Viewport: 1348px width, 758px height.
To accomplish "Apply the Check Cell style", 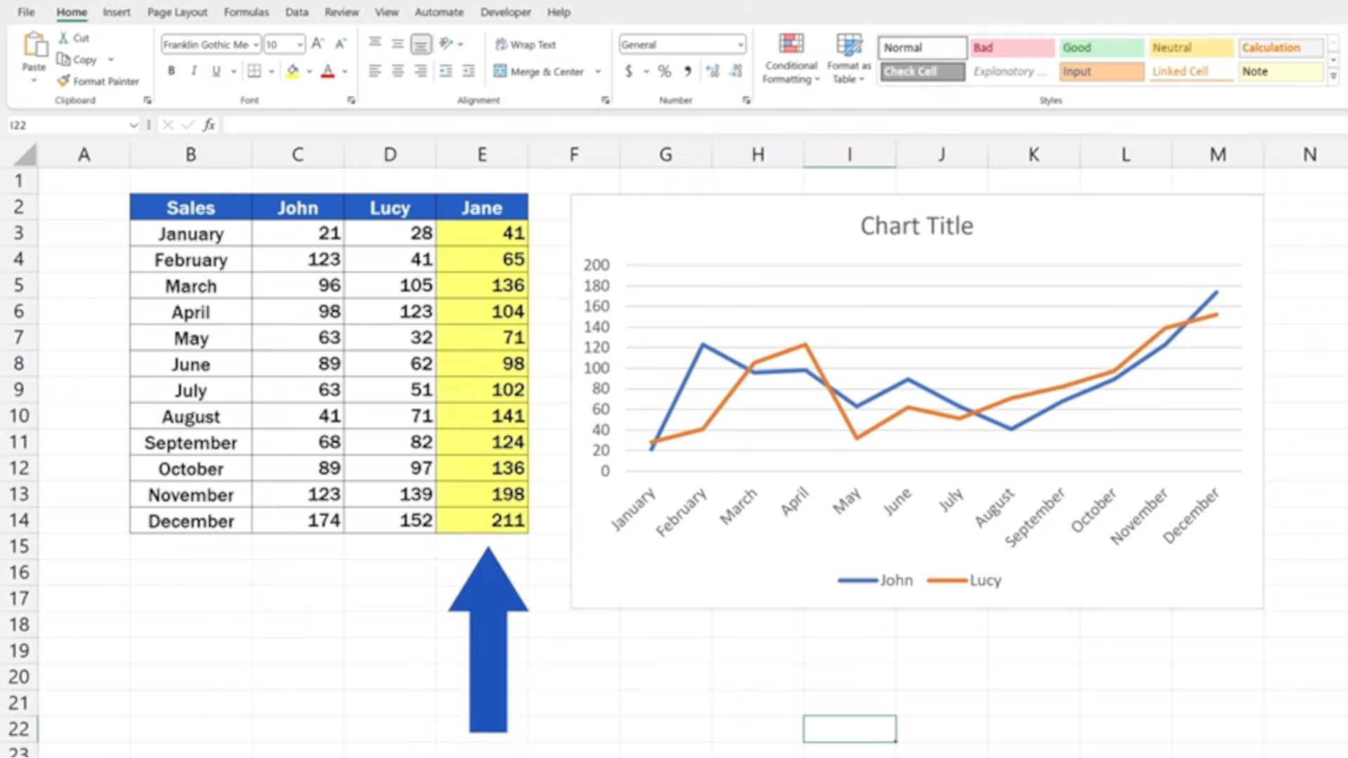I will tap(921, 71).
